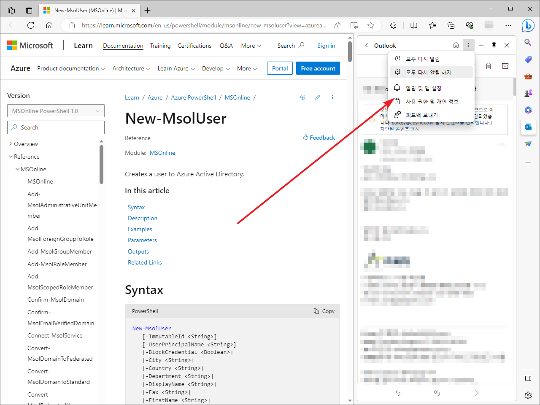
Task: Open the tab actions menu icon
Action: 29,10
